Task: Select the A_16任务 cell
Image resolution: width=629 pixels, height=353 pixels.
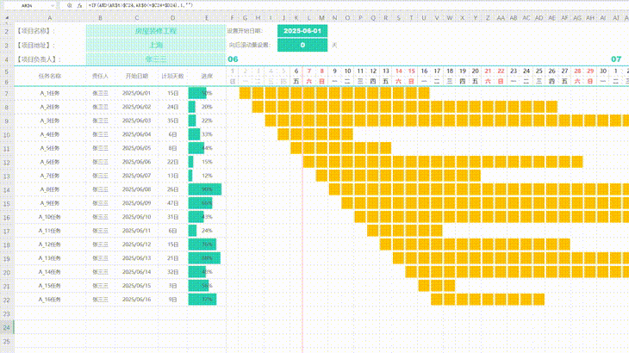Action: coord(50,300)
